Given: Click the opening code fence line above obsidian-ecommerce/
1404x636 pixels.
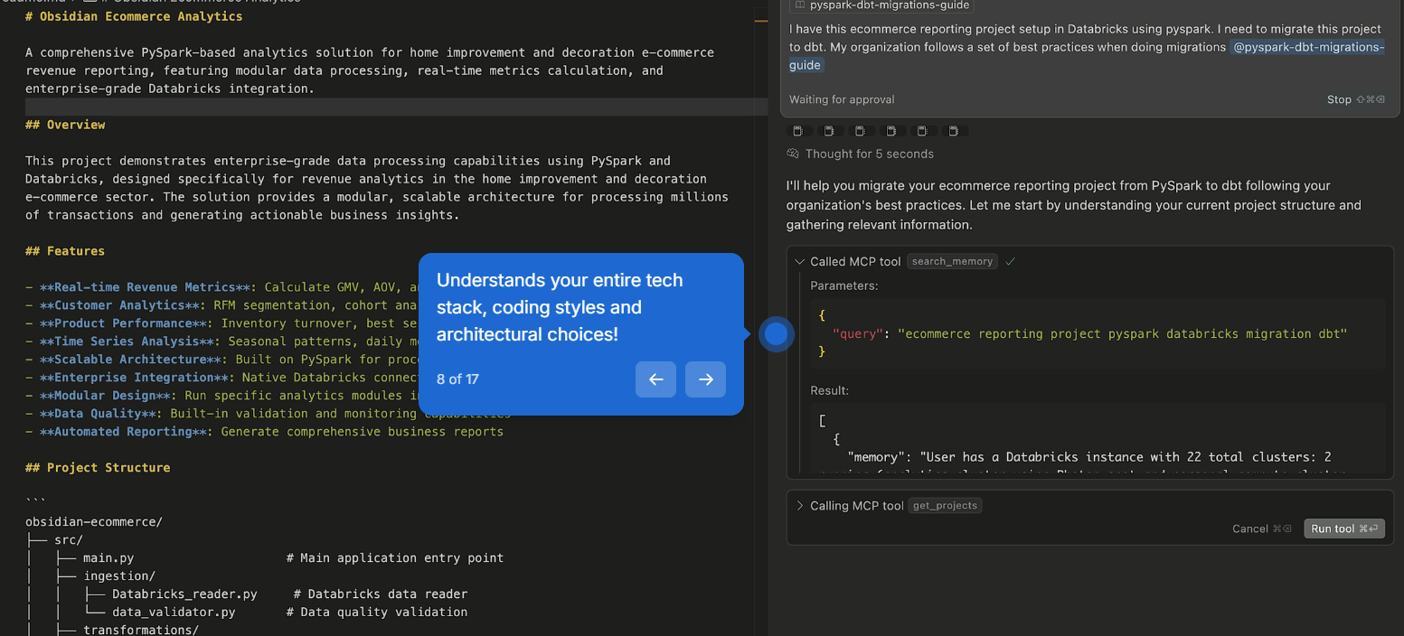Looking at the screenshot, I should click(x=36, y=501).
